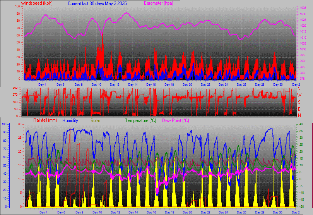Select 'Day 24' under the rainfall chart
The width and height of the screenshot is (313, 215).
(223, 212)
